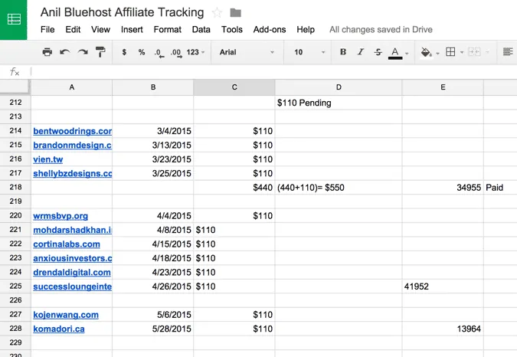
Task: Click 'All changes saved in Drive' status
Action: 381,30
